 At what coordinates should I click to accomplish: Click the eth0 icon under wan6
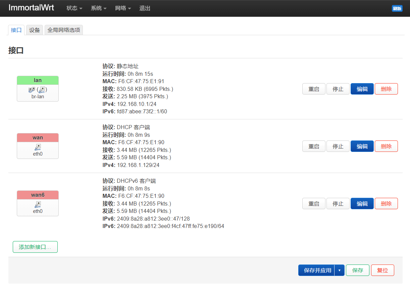click(38, 205)
